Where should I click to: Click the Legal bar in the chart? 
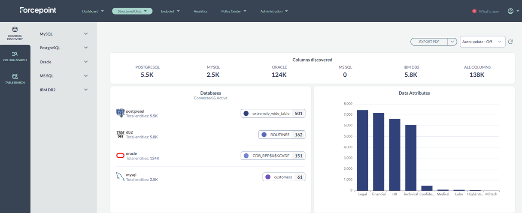click(362, 150)
